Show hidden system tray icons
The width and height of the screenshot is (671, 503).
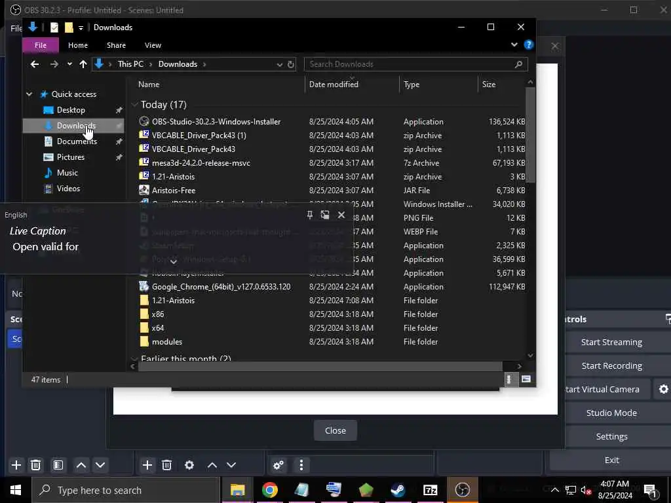click(554, 490)
